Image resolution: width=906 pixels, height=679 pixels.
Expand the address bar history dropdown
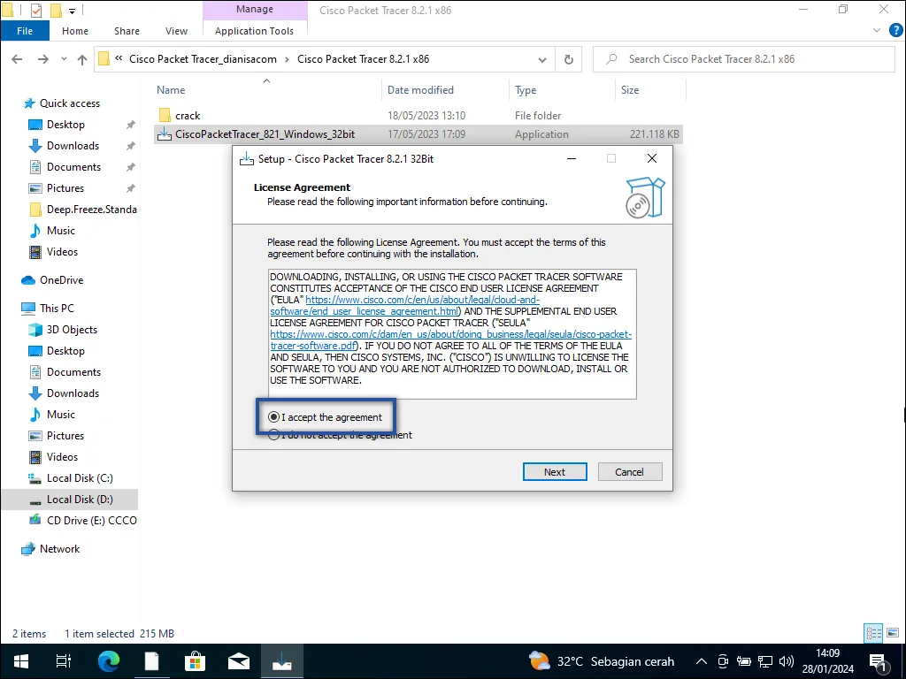(x=543, y=59)
